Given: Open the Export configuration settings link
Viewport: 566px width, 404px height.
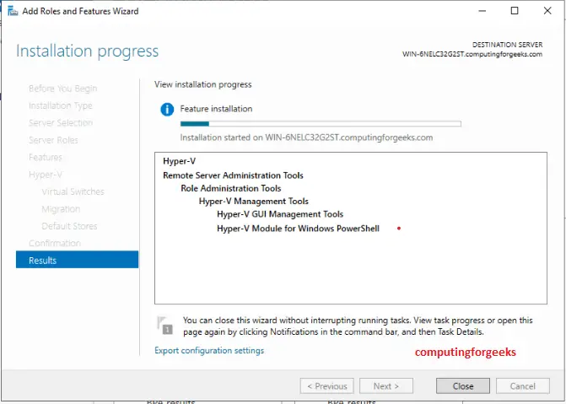Looking at the screenshot, I should point(209,351).
